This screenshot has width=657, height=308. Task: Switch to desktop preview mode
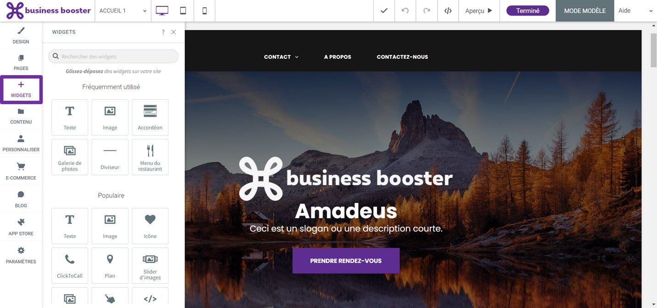coord(162,11)
